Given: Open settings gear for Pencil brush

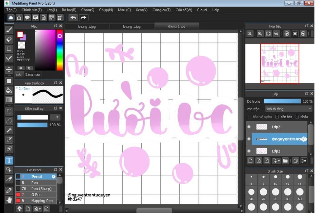Looking at the screenshot, I should 54,176.
